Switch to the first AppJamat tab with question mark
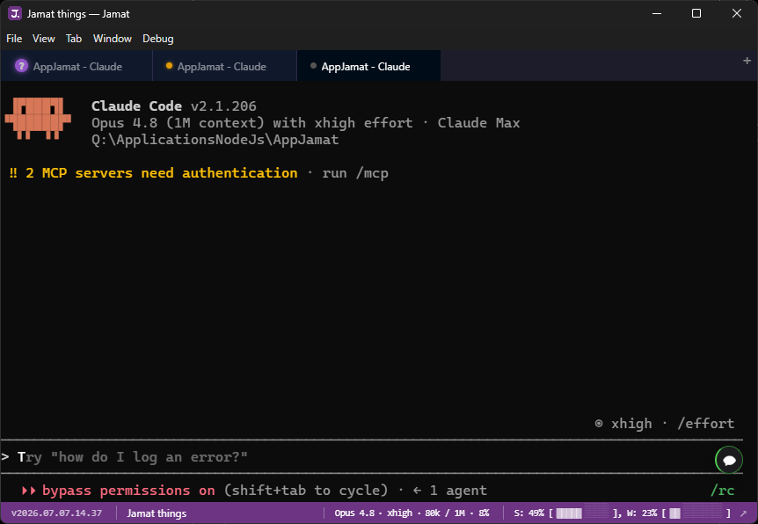Screen dimensions: 758x524 [77, 66]
